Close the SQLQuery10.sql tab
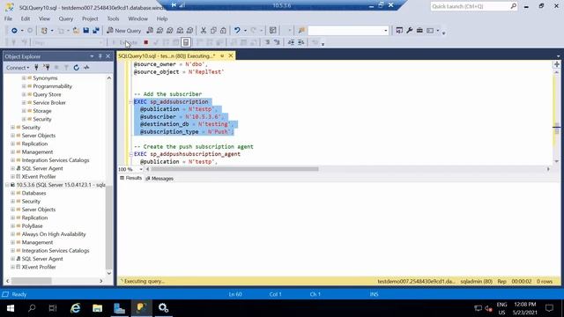 pyautogui.click(x=231, y=56)
